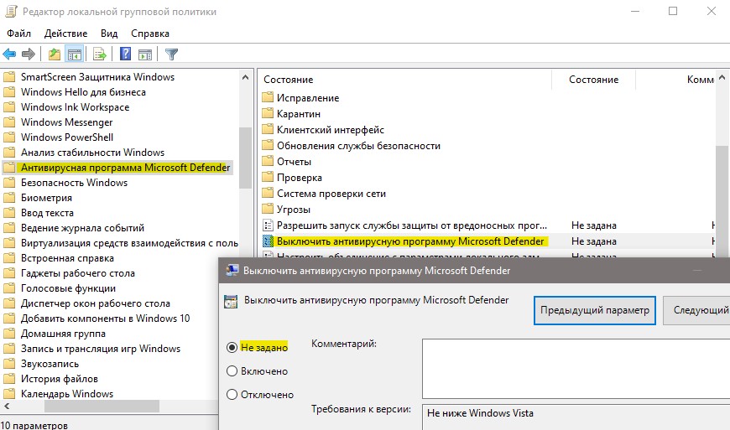Click the Up one level folder icon
The image size is (730, 430).
click(55, 54)
